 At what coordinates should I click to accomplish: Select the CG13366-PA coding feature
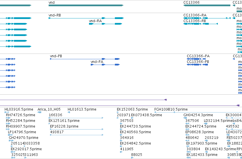pyautogui.click(x=196, y=59)
